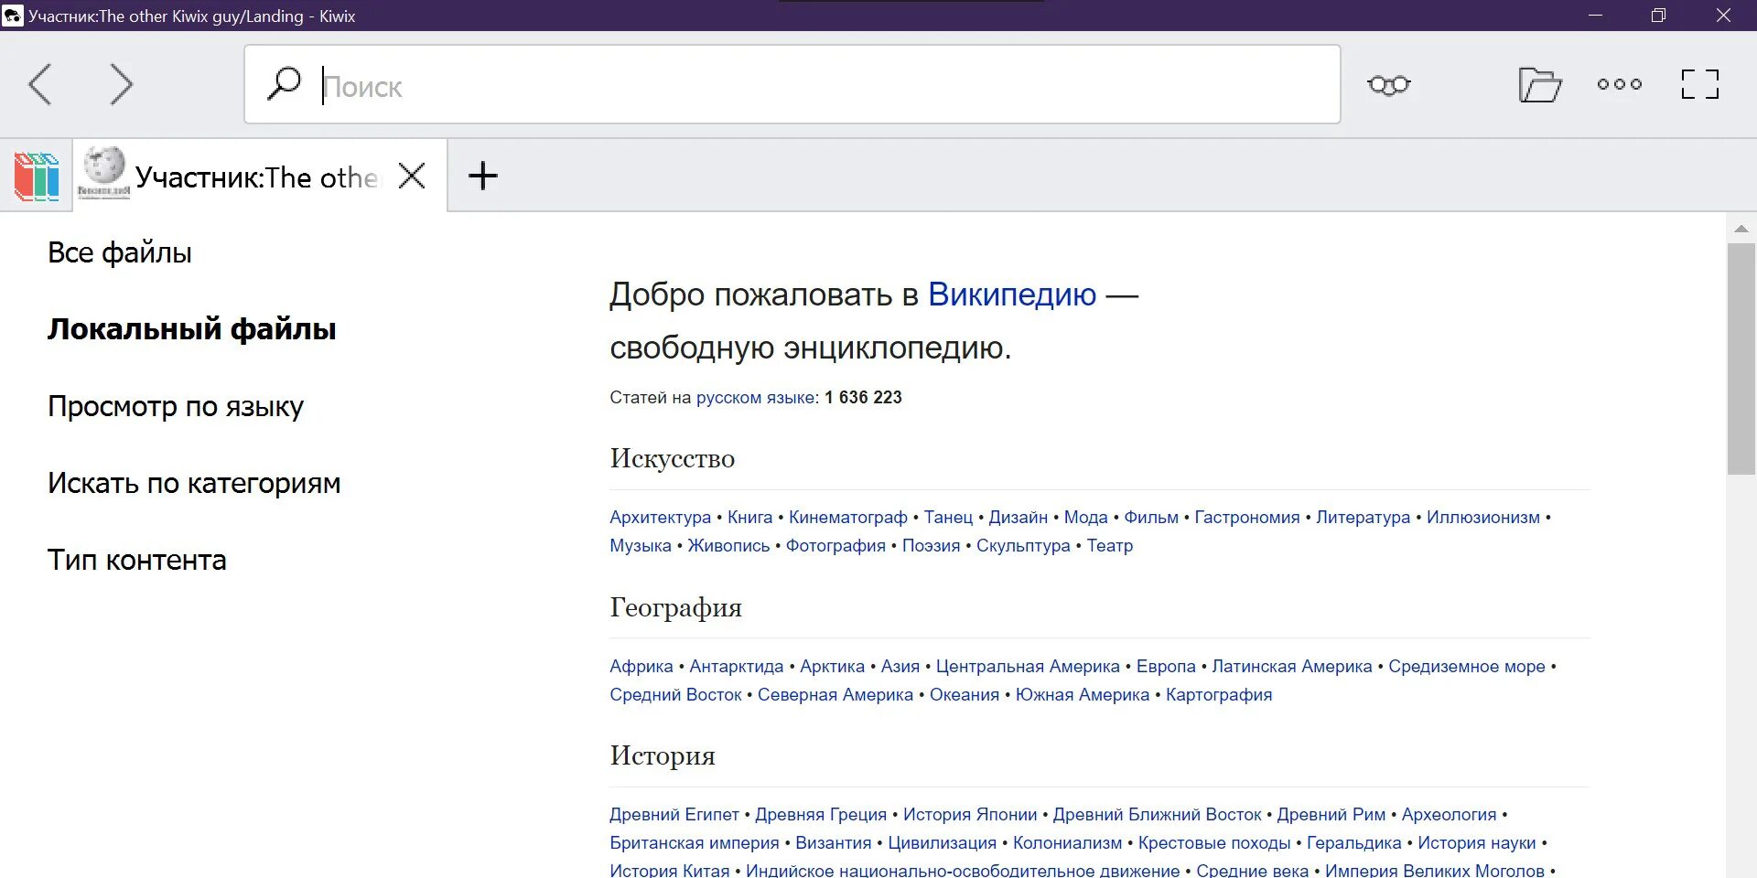Open a local file via folder icon

(x=1540, y=84)
